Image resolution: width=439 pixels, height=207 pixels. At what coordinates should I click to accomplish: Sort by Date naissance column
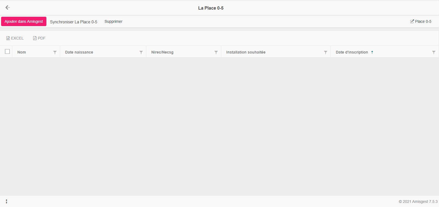[x=79, y=52]
